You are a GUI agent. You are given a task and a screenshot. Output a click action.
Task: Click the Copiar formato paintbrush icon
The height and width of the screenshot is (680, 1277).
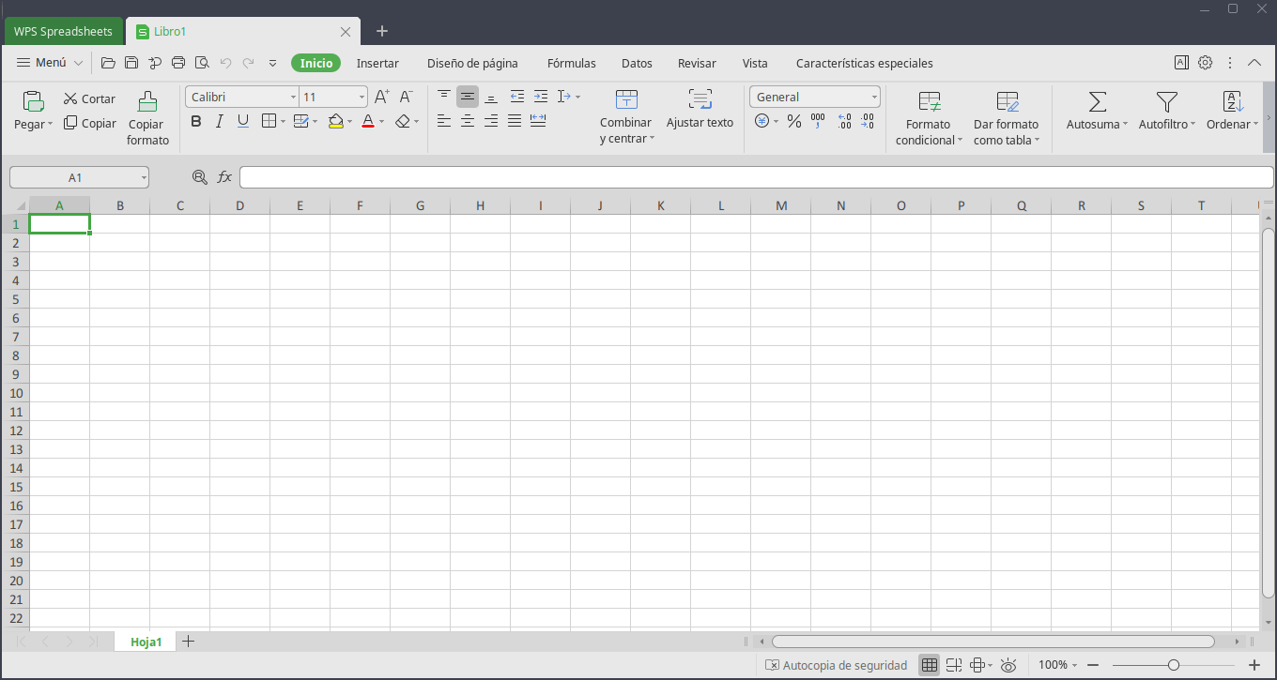click(147, 101)
